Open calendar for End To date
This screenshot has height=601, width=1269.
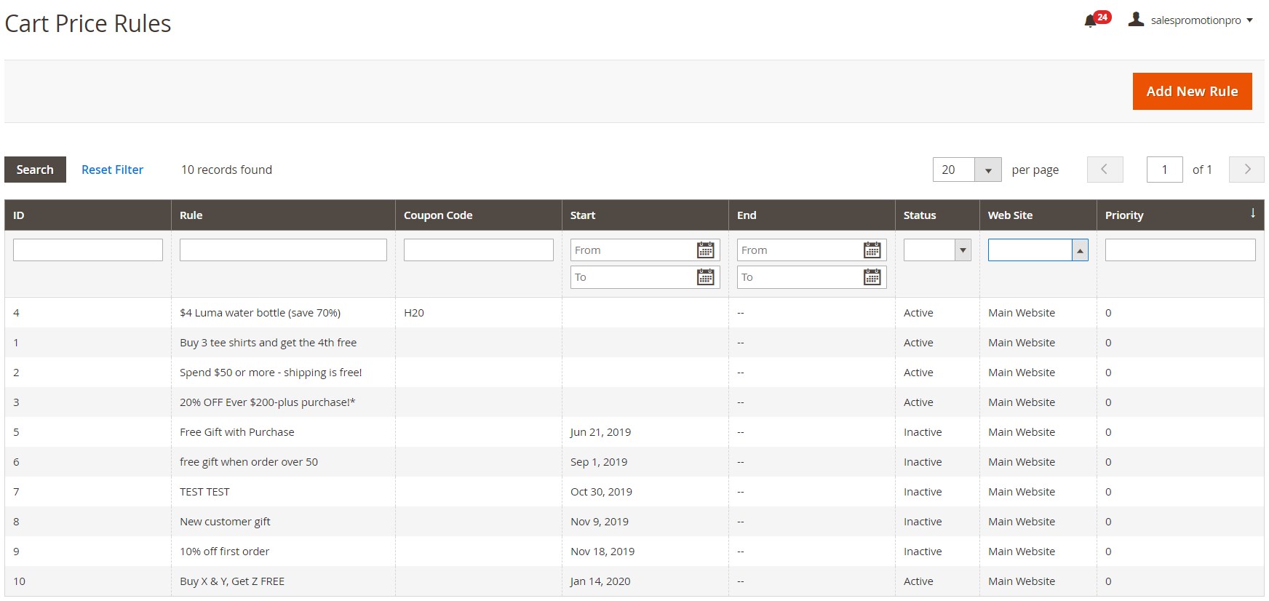pos(872,277)
